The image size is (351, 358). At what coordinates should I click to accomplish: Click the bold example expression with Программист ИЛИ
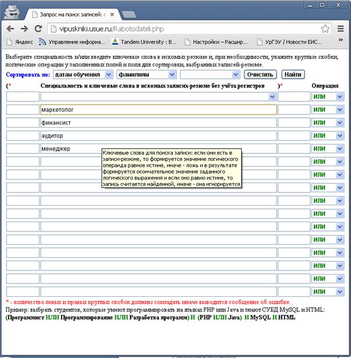[150, 317]
